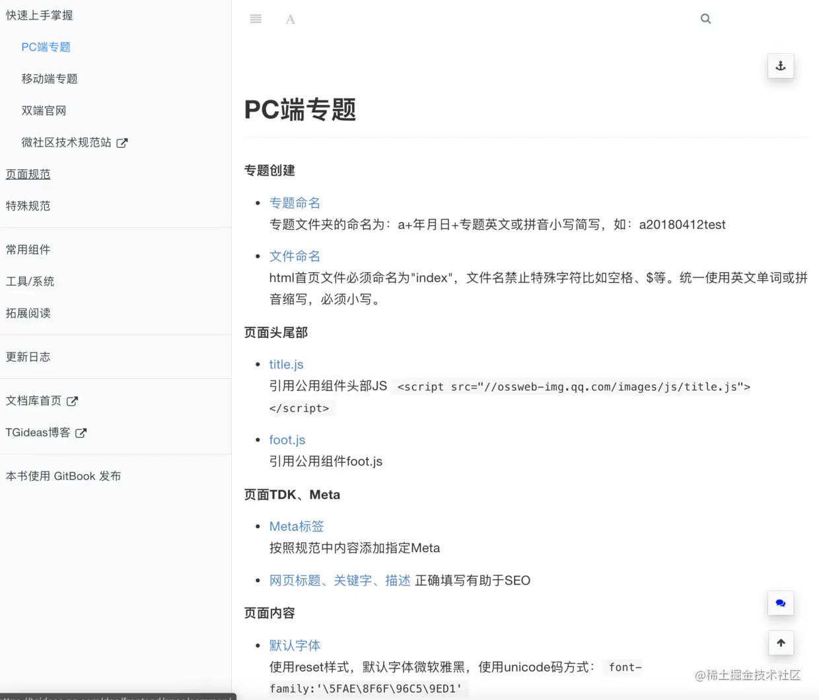
Task: Open the 网页标题、关键字、描述 link
Action: pos(339,580)
